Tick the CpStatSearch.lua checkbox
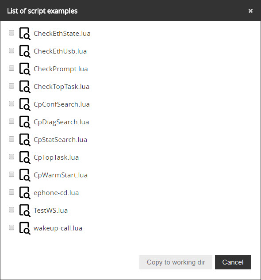Viewport: 261px width, 280px height. [x=12, y=139]
